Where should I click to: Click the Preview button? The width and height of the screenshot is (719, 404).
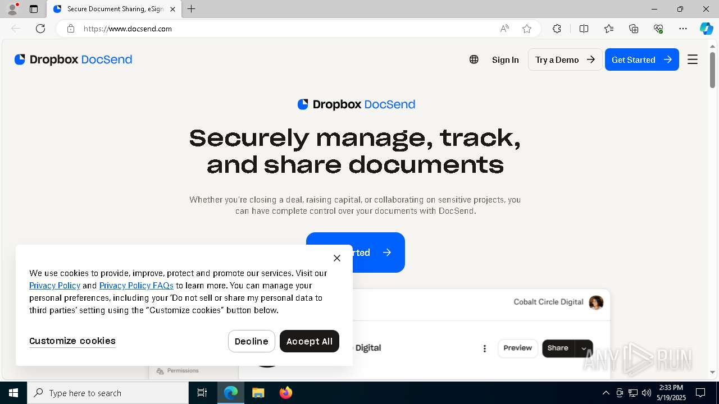(x=518, y=348)
